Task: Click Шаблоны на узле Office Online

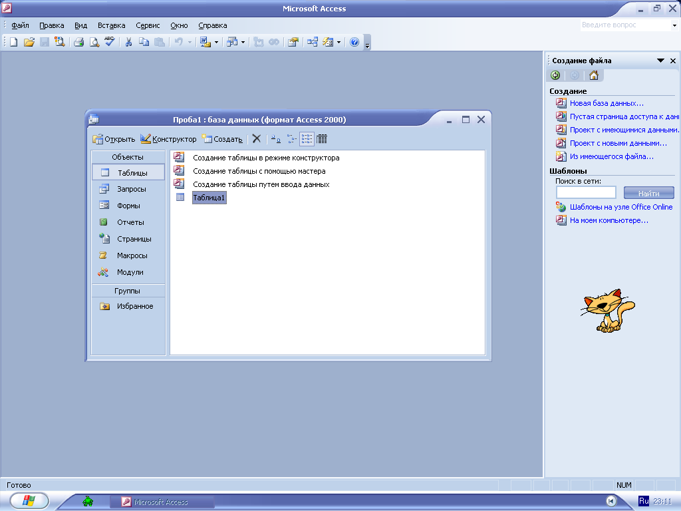Action: [x=621, y=207]
